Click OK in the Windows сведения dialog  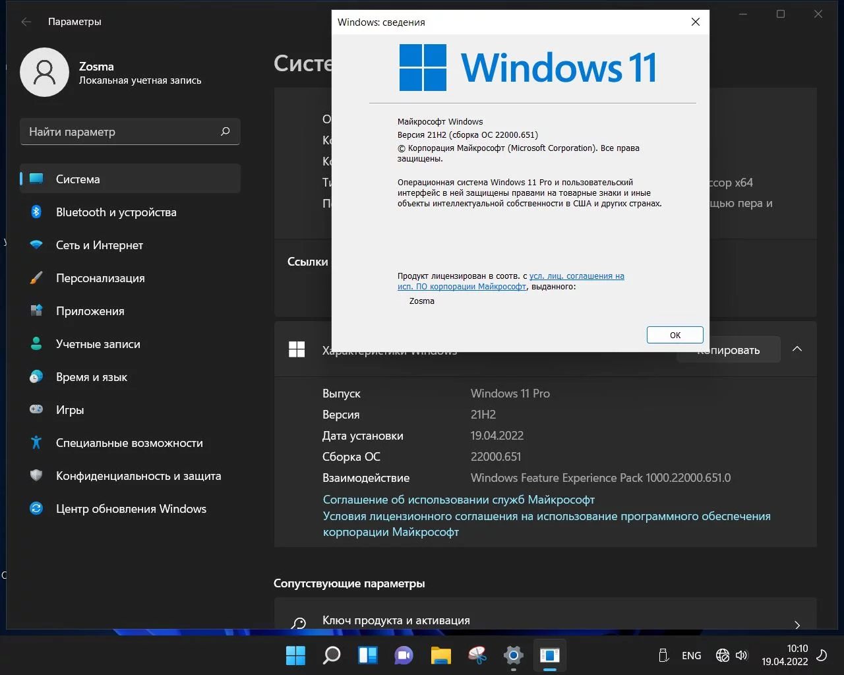coord(675,335)
